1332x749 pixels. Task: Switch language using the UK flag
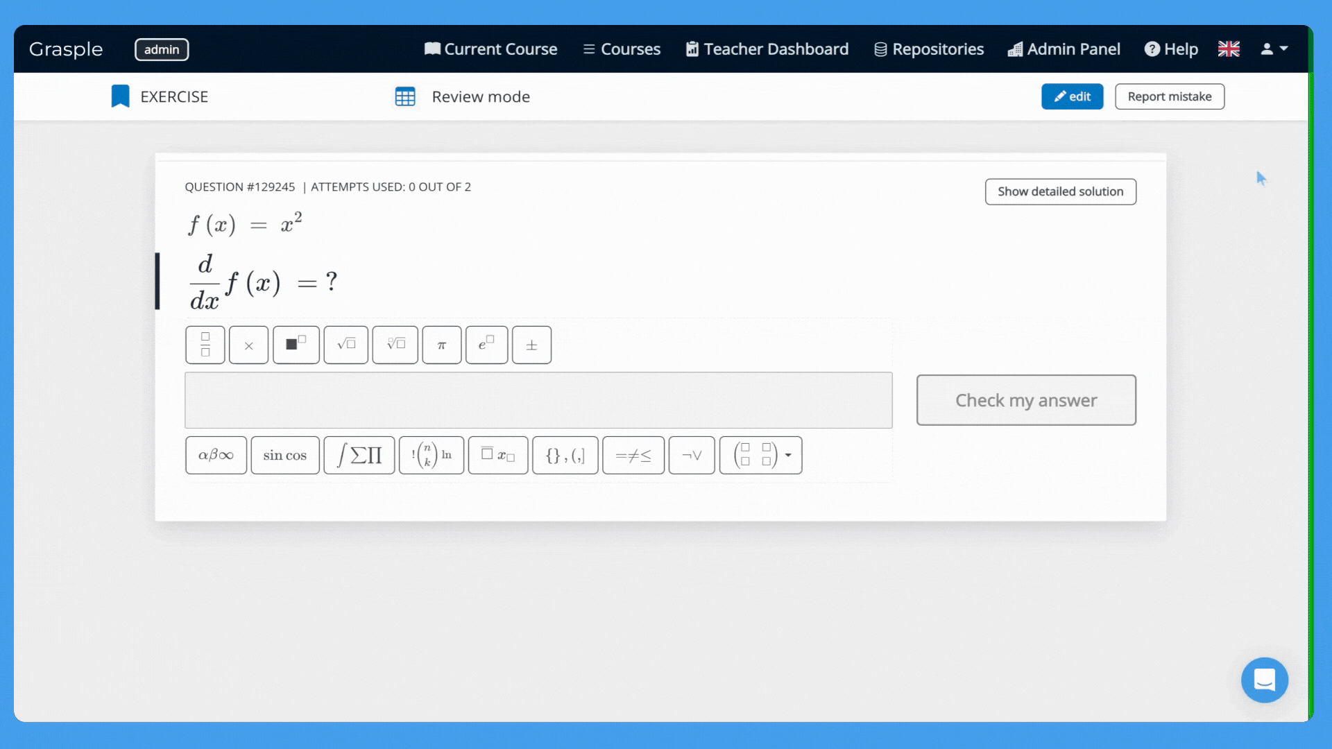[1228, 49]
